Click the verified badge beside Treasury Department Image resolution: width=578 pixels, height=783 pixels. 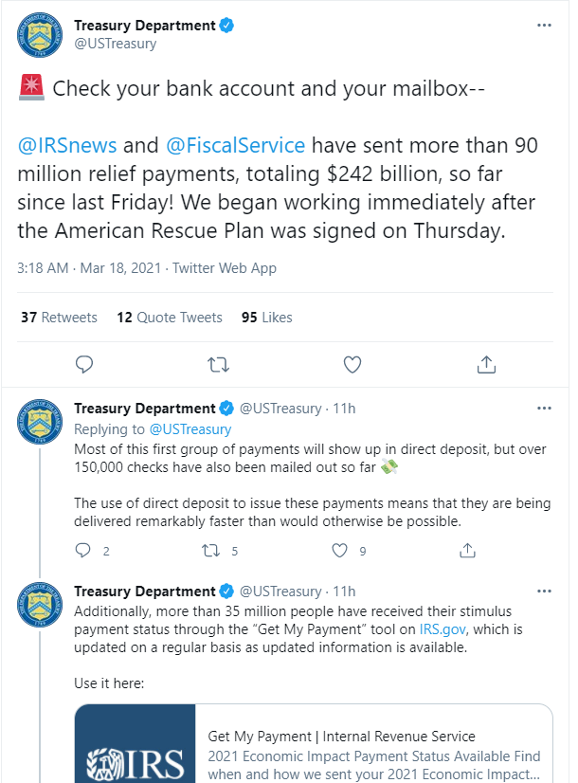(226, 26)
